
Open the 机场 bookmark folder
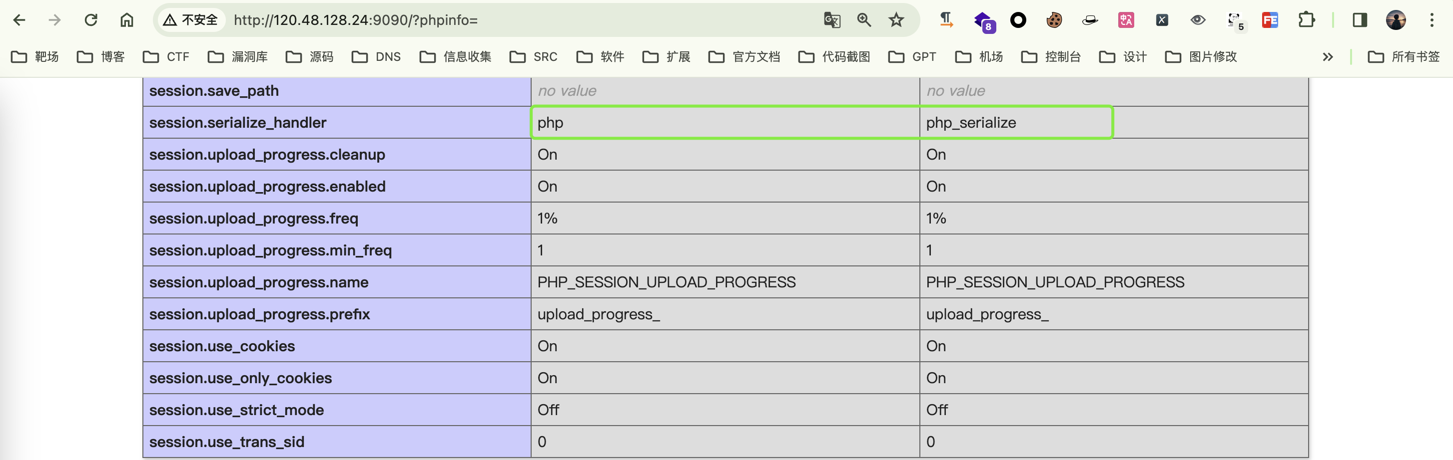(979, 57)
